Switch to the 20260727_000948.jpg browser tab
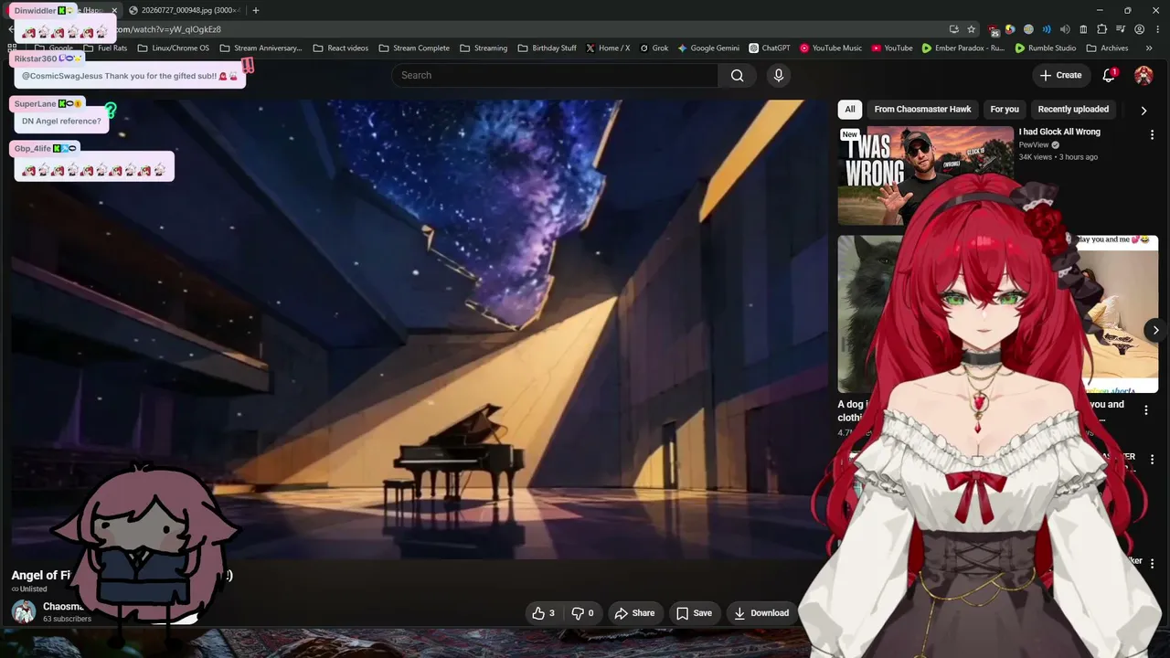This screenshot has height=658, width=1170. 184,10
